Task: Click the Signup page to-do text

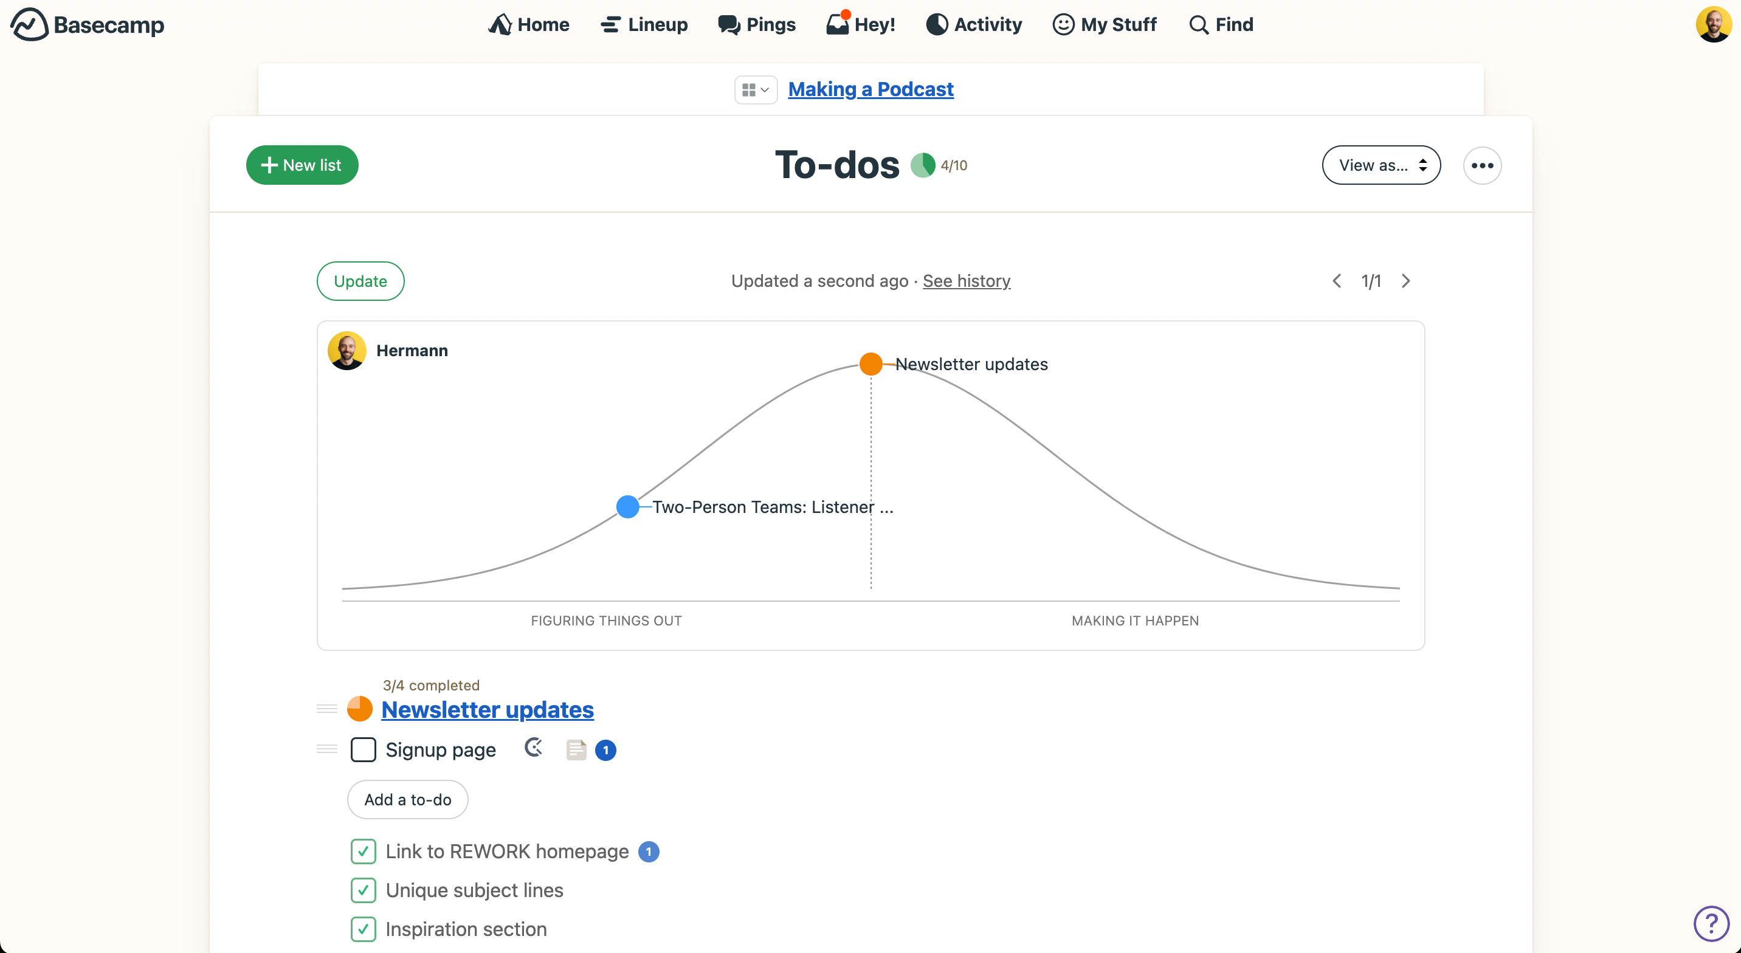Action: point(441,750)
